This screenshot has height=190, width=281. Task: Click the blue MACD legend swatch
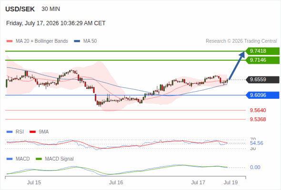tap(10, 159)
